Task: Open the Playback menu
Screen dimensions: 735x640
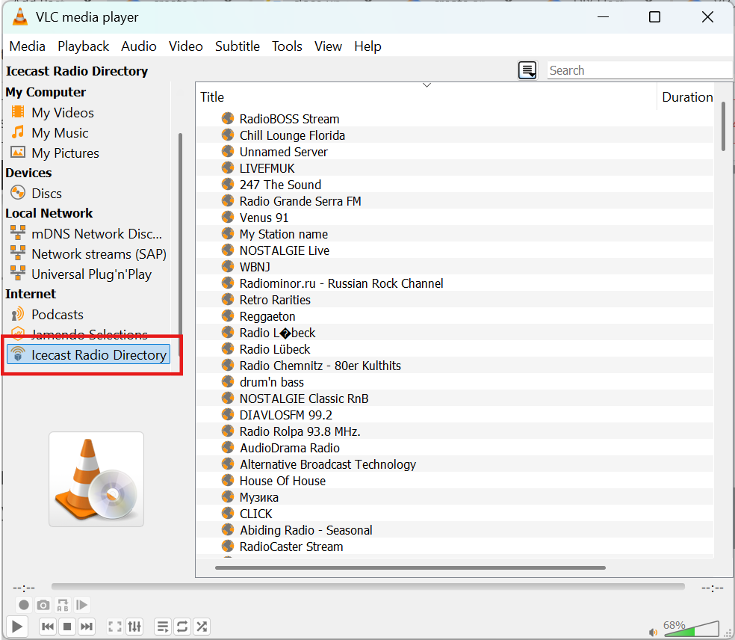Action: pyautogui.click(x=84, y=46)
